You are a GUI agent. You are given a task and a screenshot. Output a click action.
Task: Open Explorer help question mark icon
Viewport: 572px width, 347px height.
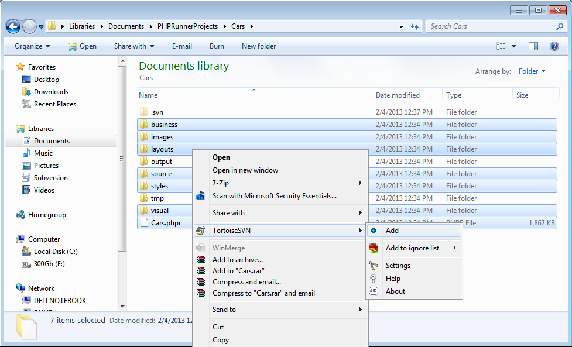[x=554, y=46]
